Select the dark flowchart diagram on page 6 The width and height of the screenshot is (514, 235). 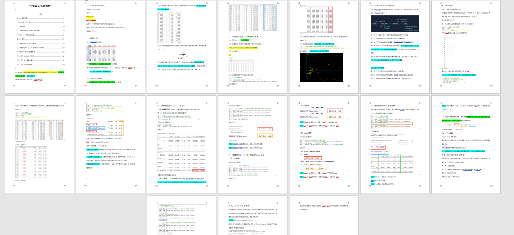(x=395, y=24)
